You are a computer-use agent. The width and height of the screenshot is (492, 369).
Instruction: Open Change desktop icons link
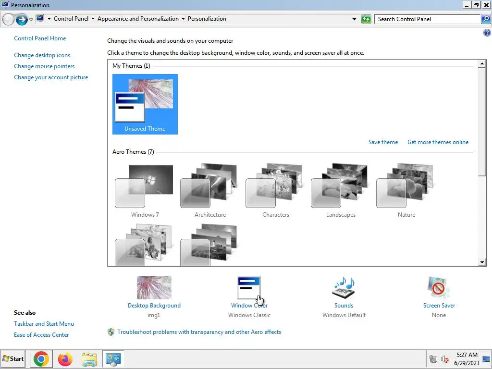(x=42, y=55)
